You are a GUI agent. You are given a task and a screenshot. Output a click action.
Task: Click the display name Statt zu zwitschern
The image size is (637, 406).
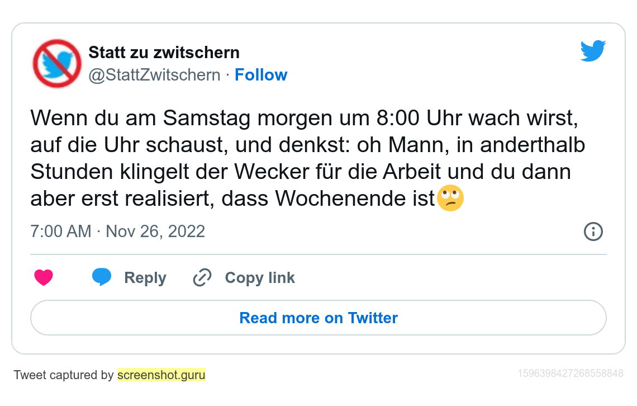click(164, 53)
